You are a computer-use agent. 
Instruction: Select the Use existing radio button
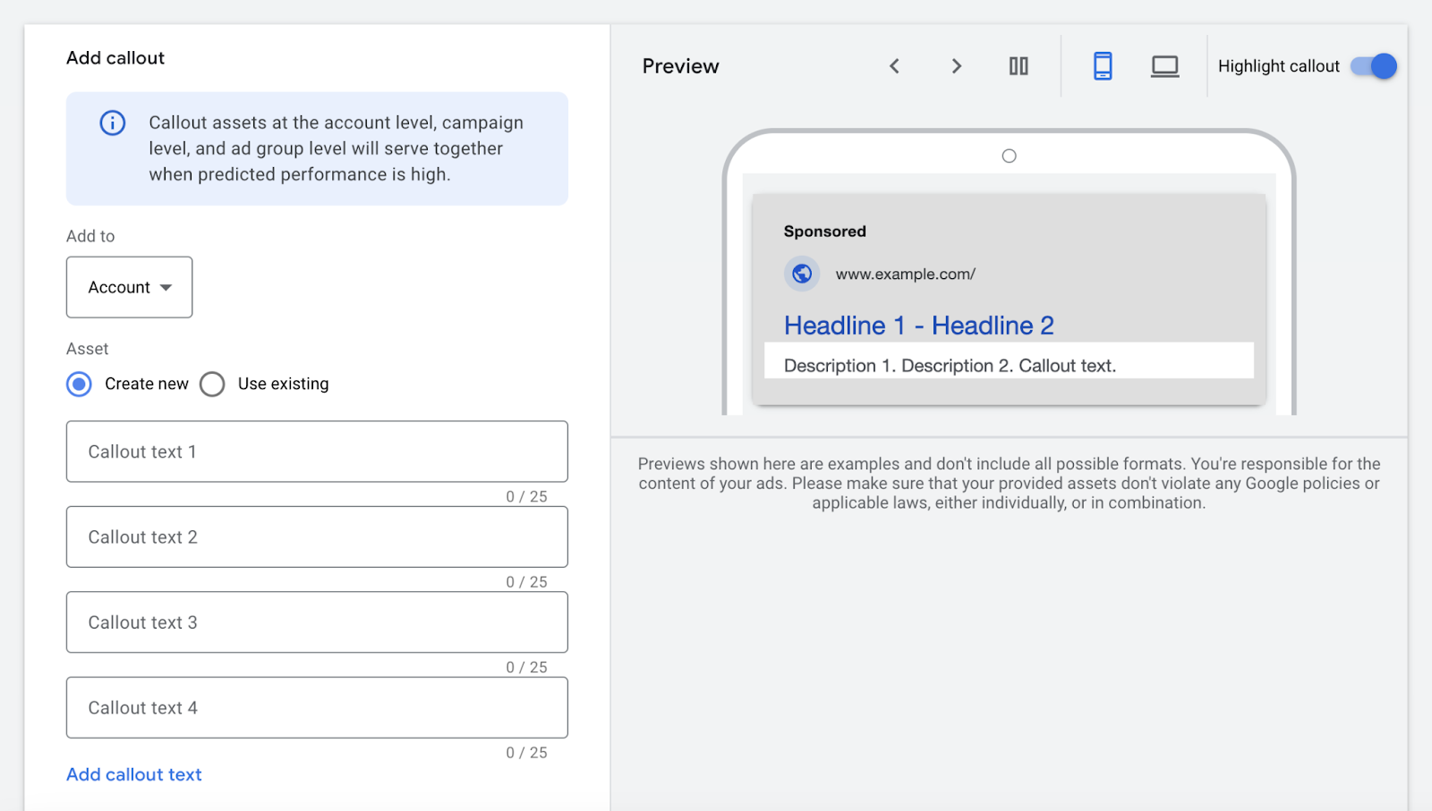(x=212, y=384)
